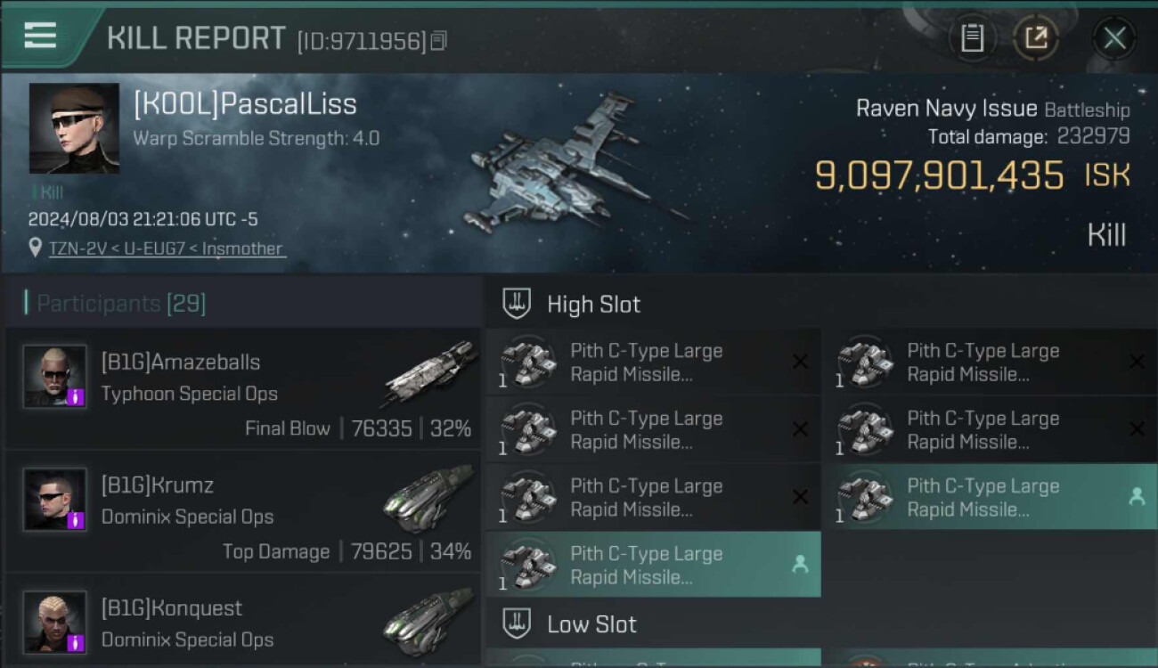Image resolution: width=1158 pixels, height=668 pixels.
Task: Select Amazeballs participant portrait
Action: (x=55, y=377)
